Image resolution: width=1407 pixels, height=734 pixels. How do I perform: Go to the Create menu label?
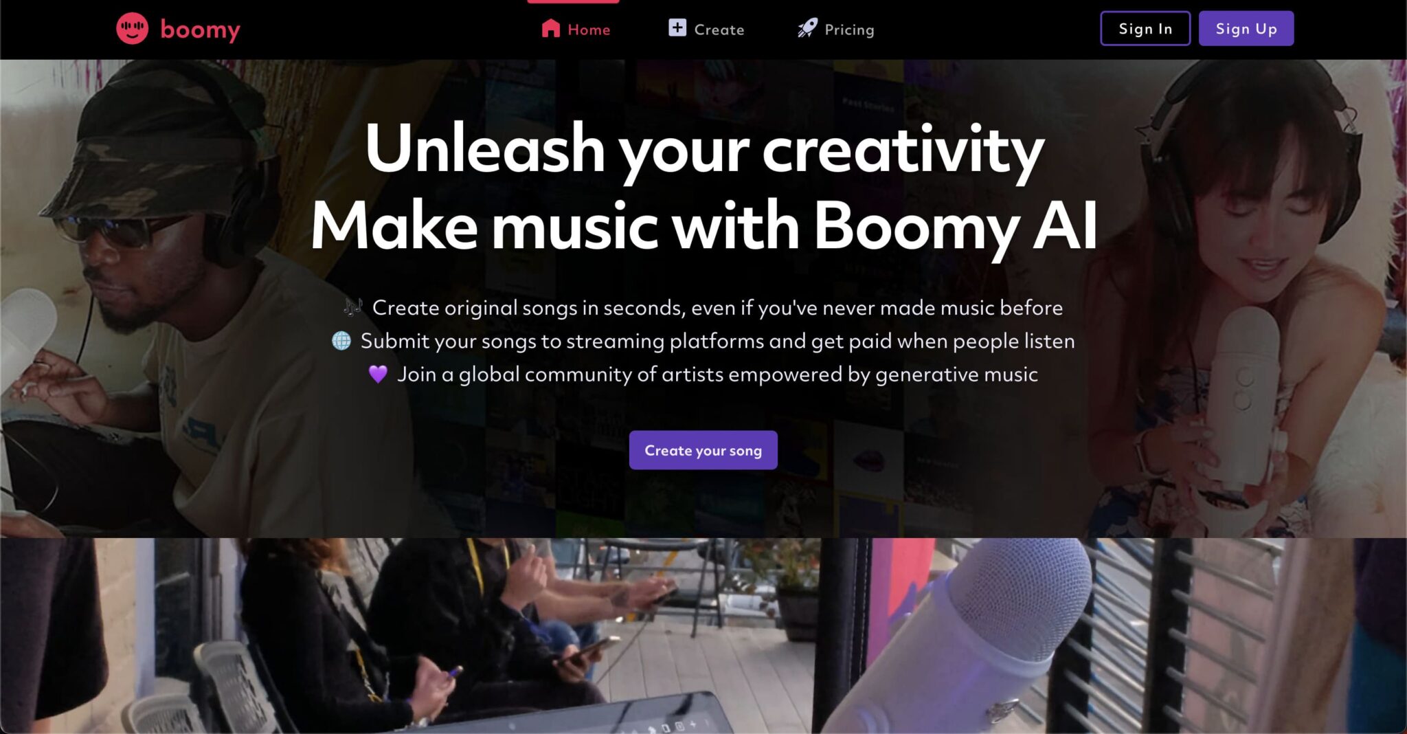tap(719, 30)
